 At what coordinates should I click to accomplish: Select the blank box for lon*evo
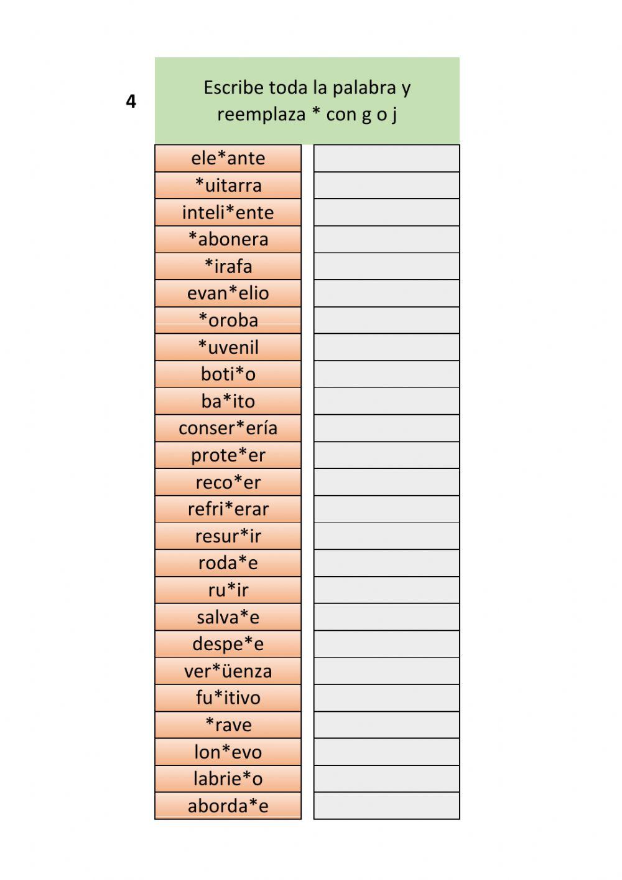(x=386, y=752)
